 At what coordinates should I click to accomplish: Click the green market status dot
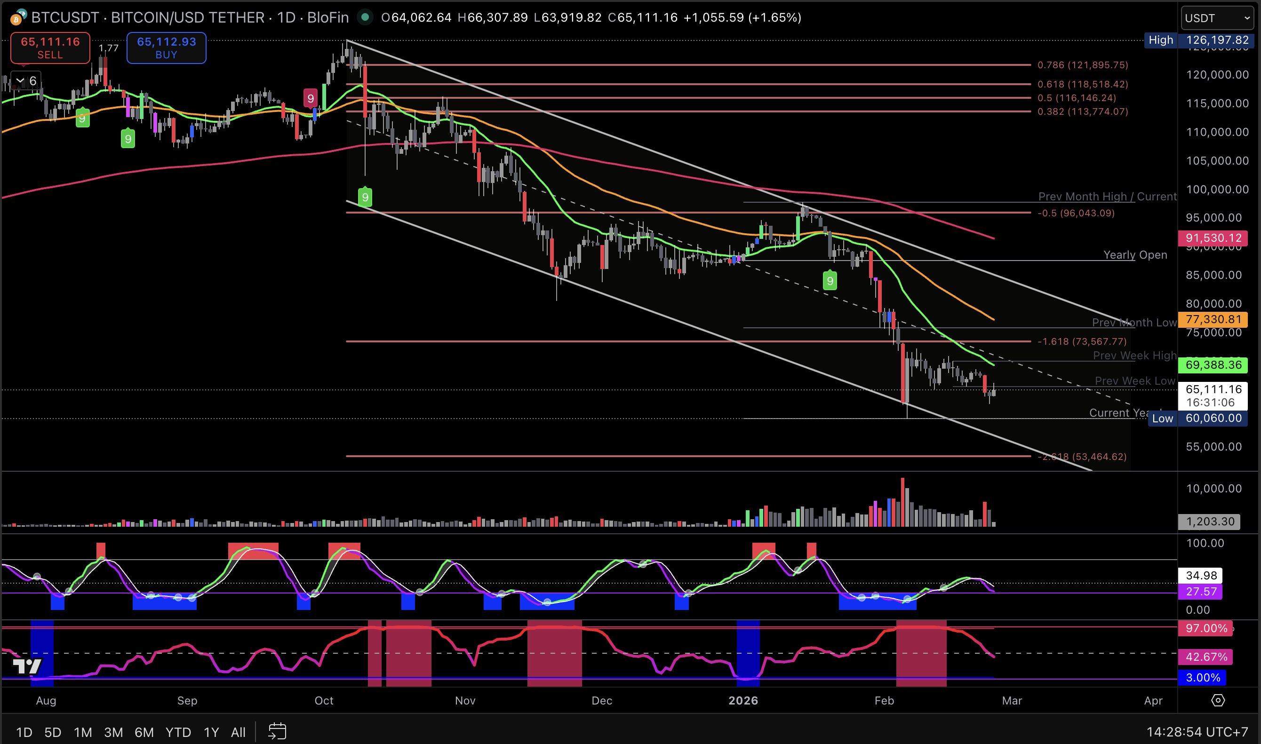tap(365, 17)
